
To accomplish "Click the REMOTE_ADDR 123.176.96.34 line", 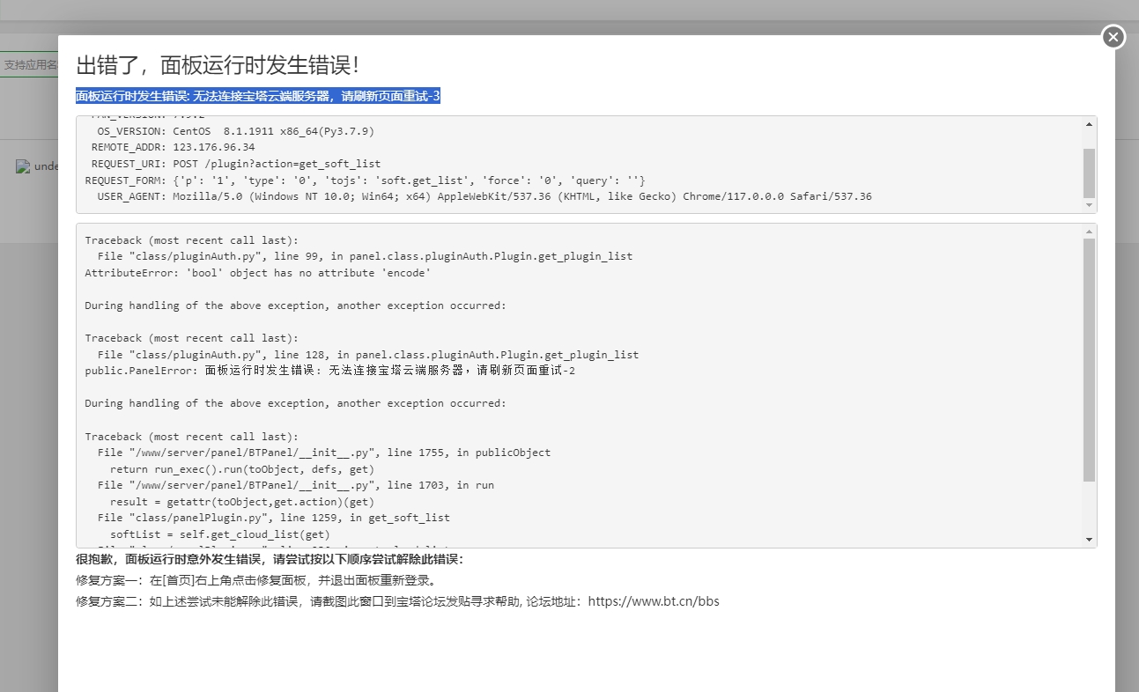I will point(173,148).
